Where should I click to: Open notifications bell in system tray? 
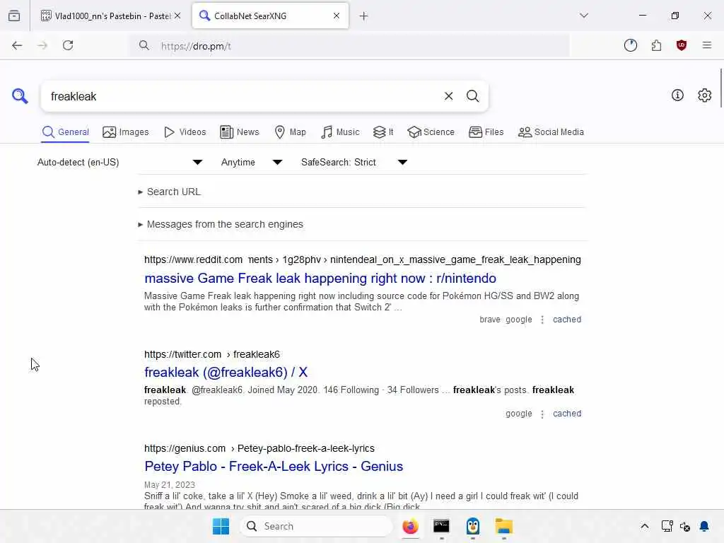pos(704,526)
